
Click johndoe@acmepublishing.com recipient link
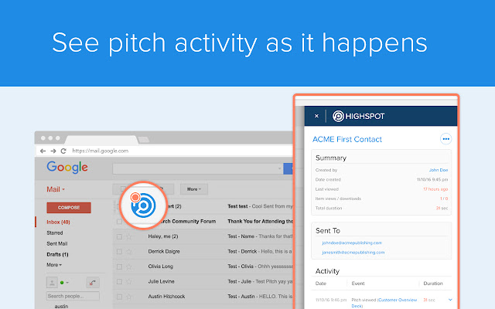point(352,243)
